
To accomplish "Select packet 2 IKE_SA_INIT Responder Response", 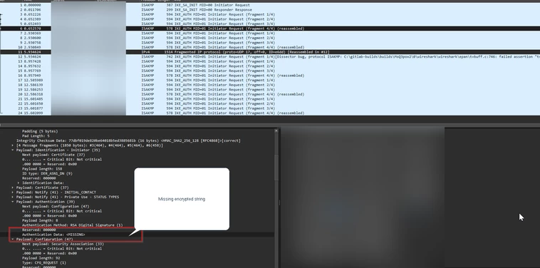I will pos(270,10).
